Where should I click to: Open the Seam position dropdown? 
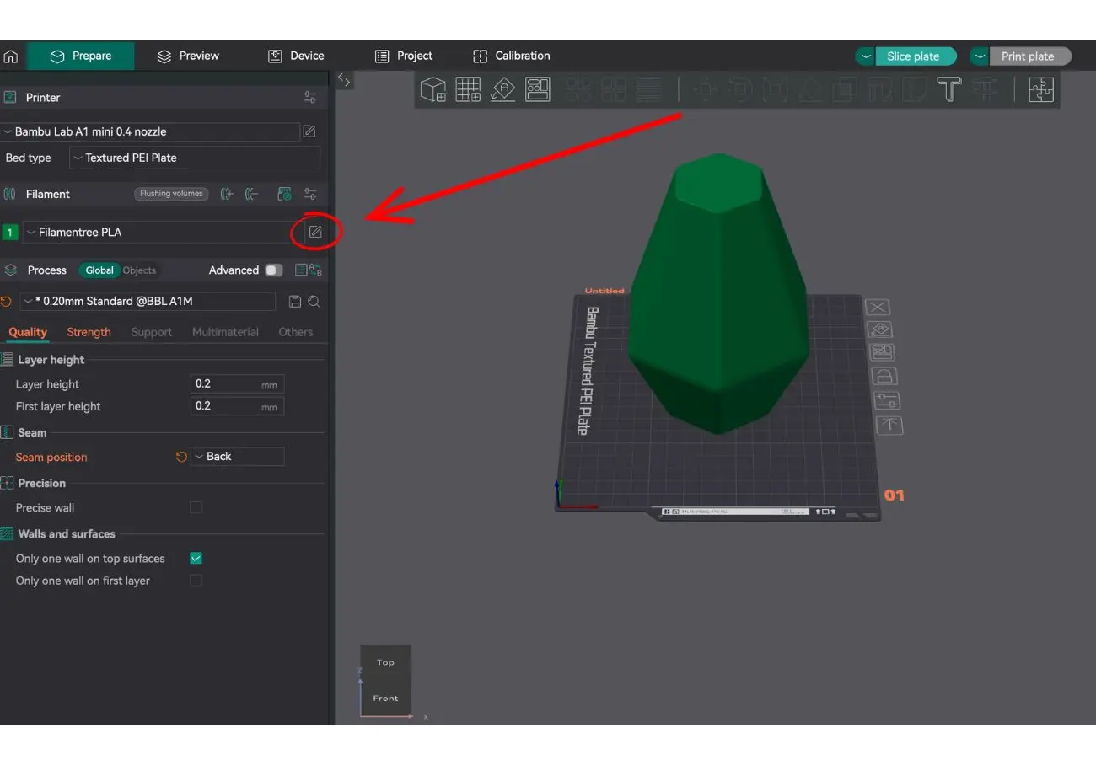coord(237,457)
